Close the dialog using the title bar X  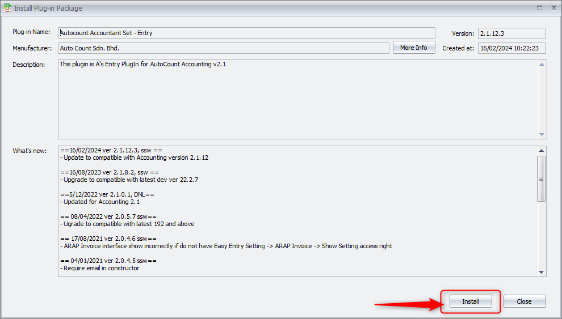pos(553,8)
